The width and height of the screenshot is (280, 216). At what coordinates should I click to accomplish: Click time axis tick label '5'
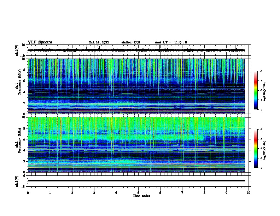pyautogui.click(x=138, y=193)
